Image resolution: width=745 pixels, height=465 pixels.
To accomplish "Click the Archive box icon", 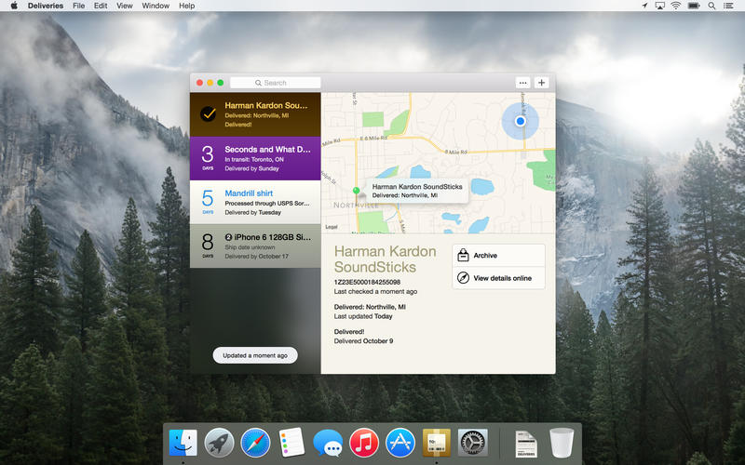I will [x=463, y=256].
